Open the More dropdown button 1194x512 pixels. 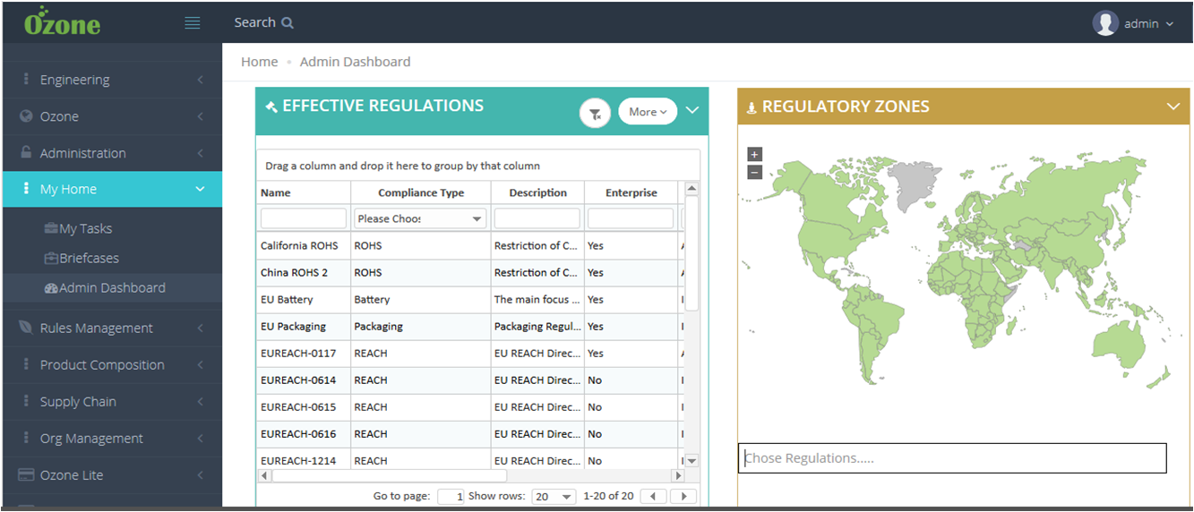click(x=647, y=112)
